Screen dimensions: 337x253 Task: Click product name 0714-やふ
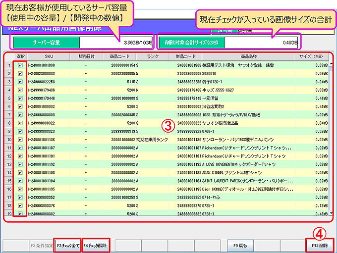click(x=211, y=198)
